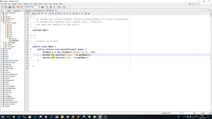Collapse the day7 package
212x119 pixels.
pyautogui.click(x=6, y=37)
